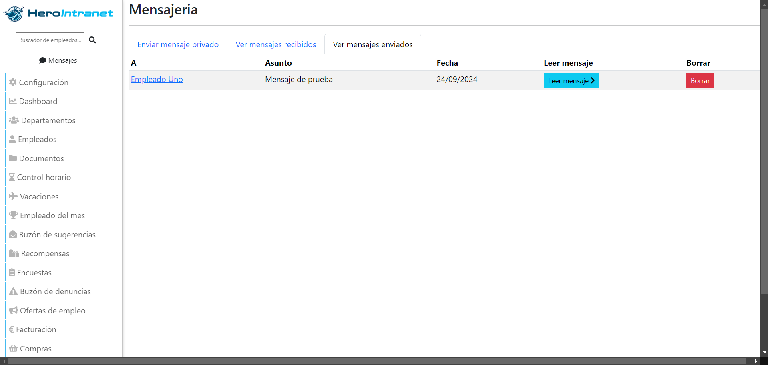Viewport: 768px width, 365px height.
Task: Open Configuración gear icon in sidebar
Action: pos(13,82)
